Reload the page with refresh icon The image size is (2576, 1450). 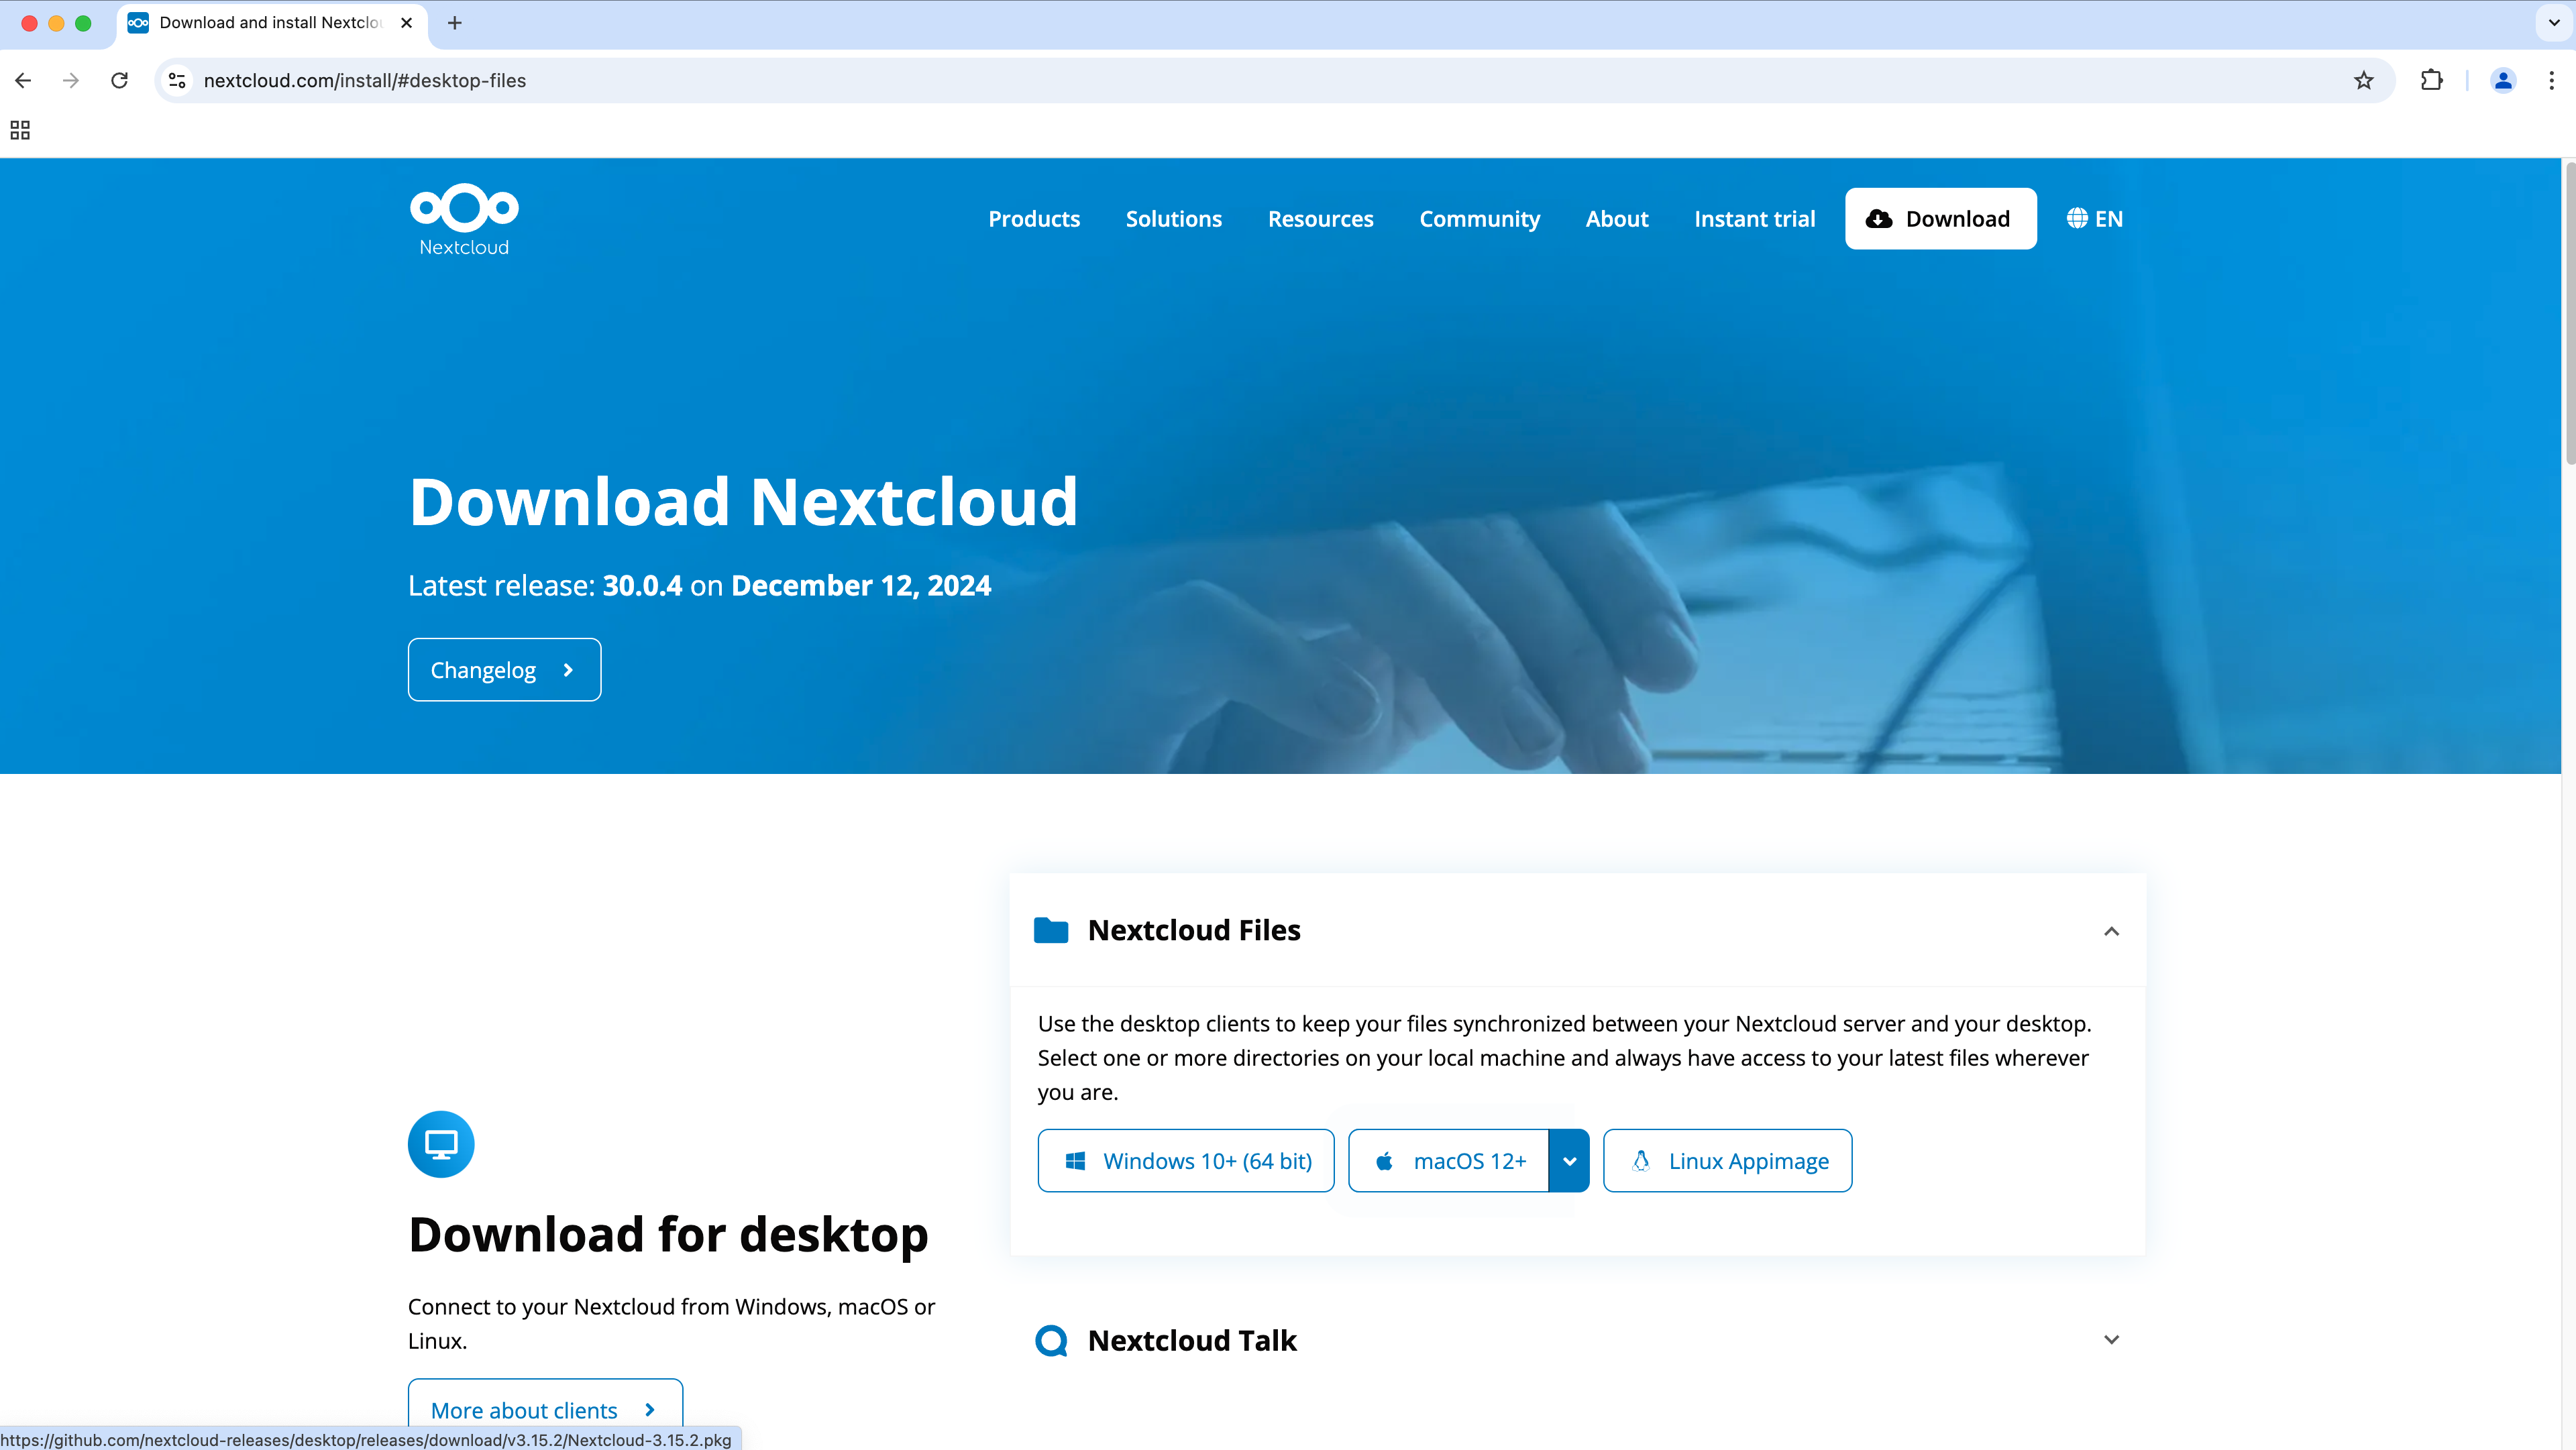click(119, 80)
